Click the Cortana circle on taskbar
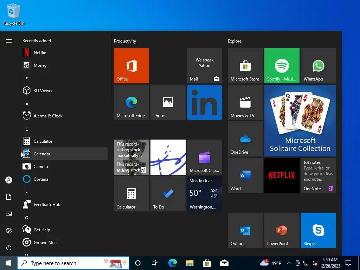The width and height of the screenshot is (360, 270). click(x=138, y=263)
